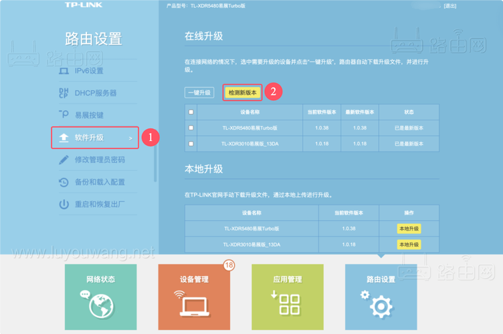Check the box for TL-XDR3010易展版_13DA

click(x=191, y=144)
